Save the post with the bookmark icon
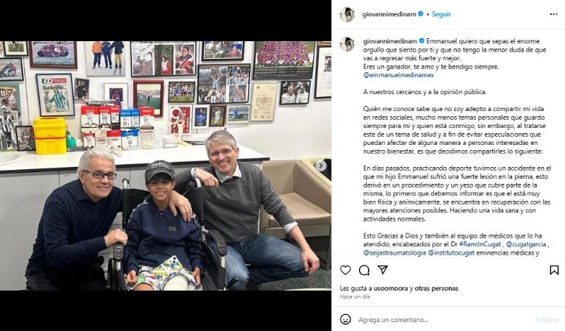565x331 pixels. [x=554, y=270]
